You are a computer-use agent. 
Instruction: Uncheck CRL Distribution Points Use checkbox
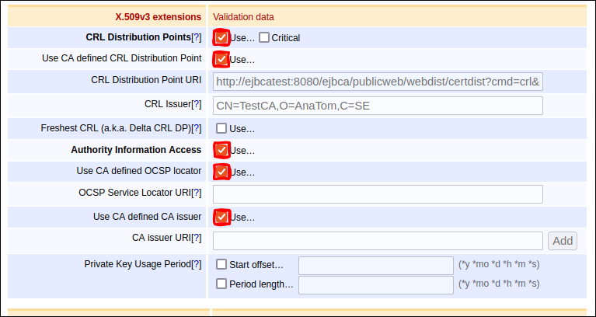pyautogui.click(x=222, y=37)
